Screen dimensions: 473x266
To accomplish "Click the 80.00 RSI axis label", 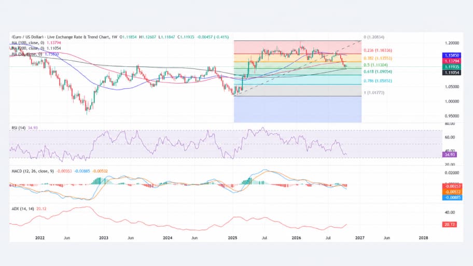I will pos(450,123).
